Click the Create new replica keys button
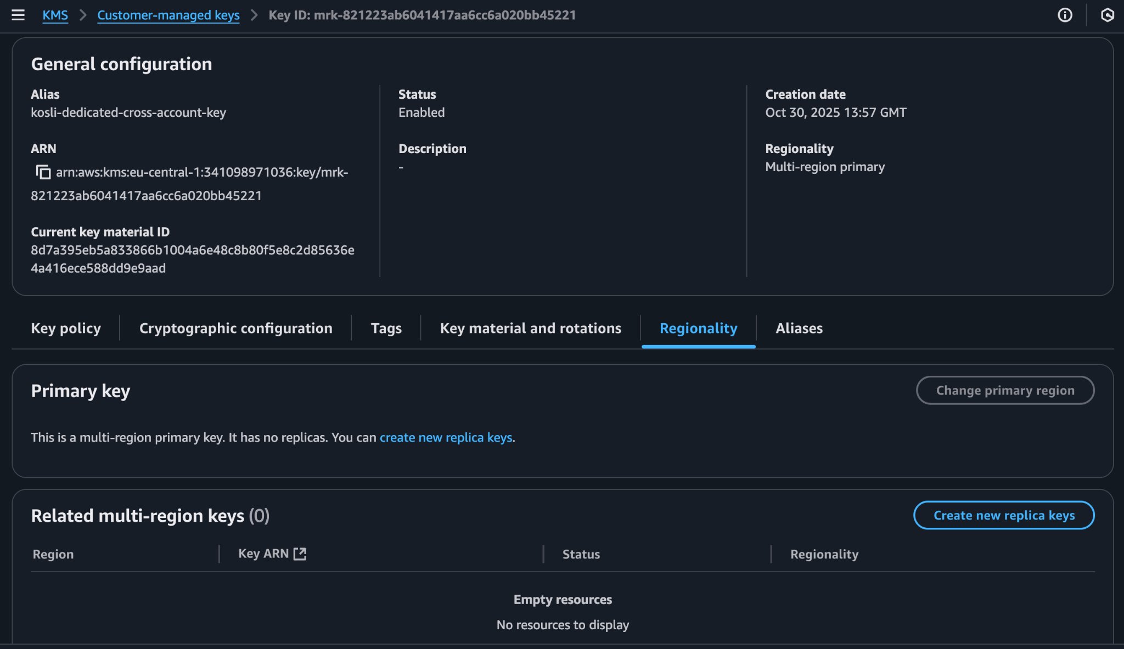1124x649 pixels. (1004, 515)
